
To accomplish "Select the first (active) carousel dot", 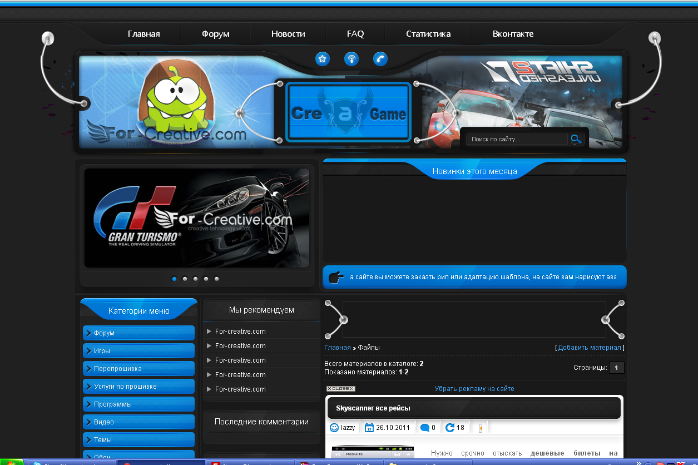I will tap(175, 279).
